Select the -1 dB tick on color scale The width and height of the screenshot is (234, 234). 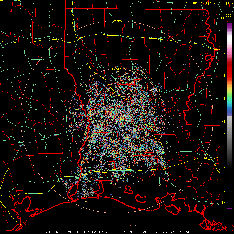(x=223, y=122)
